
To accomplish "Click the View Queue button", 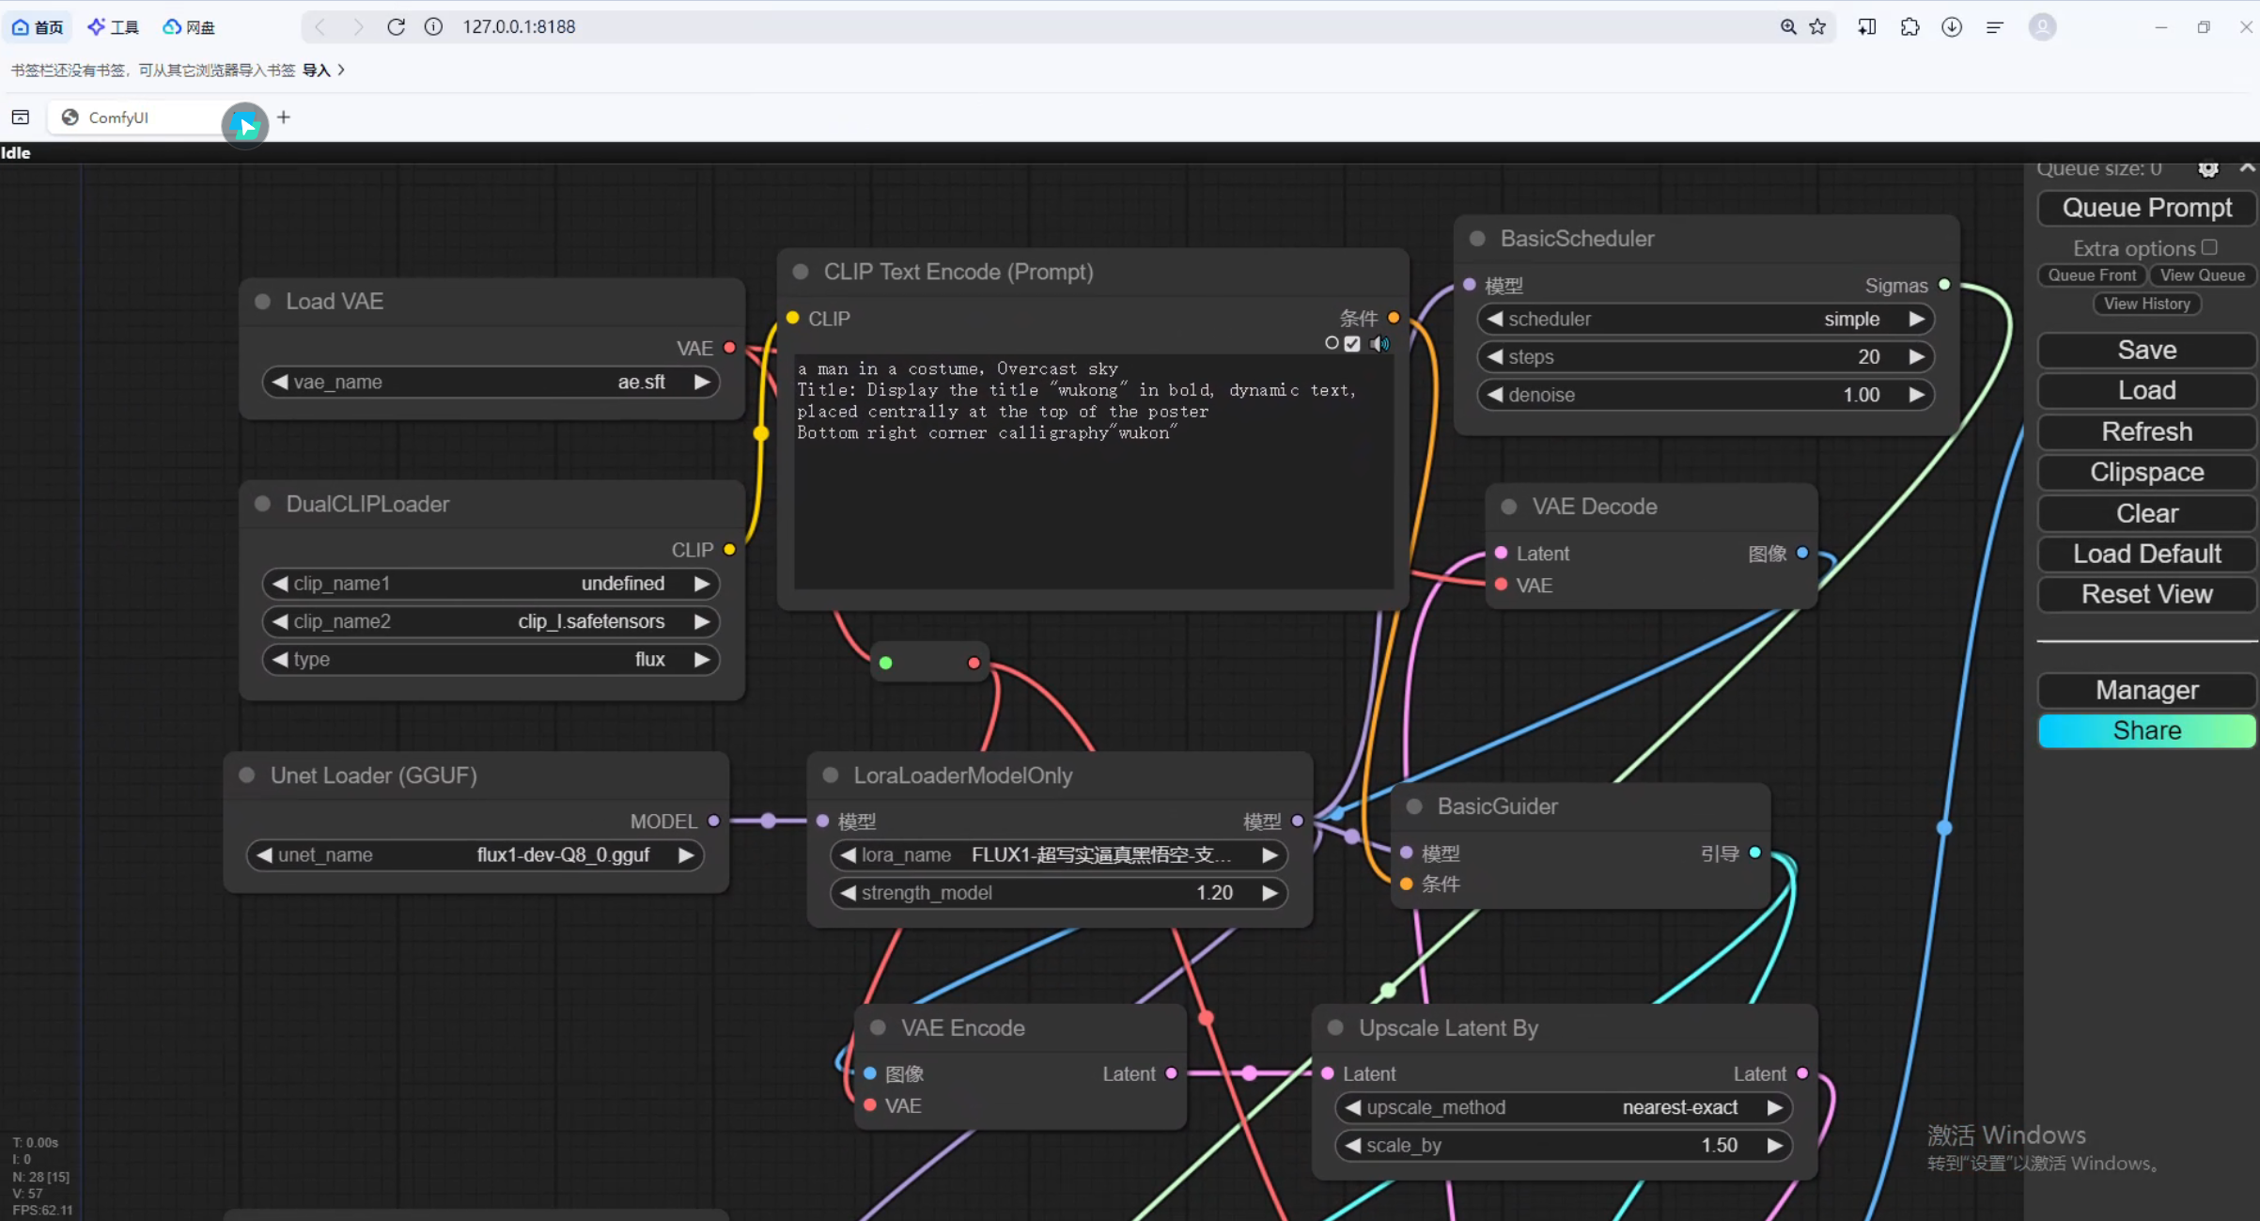I will tap(2202, 275).
